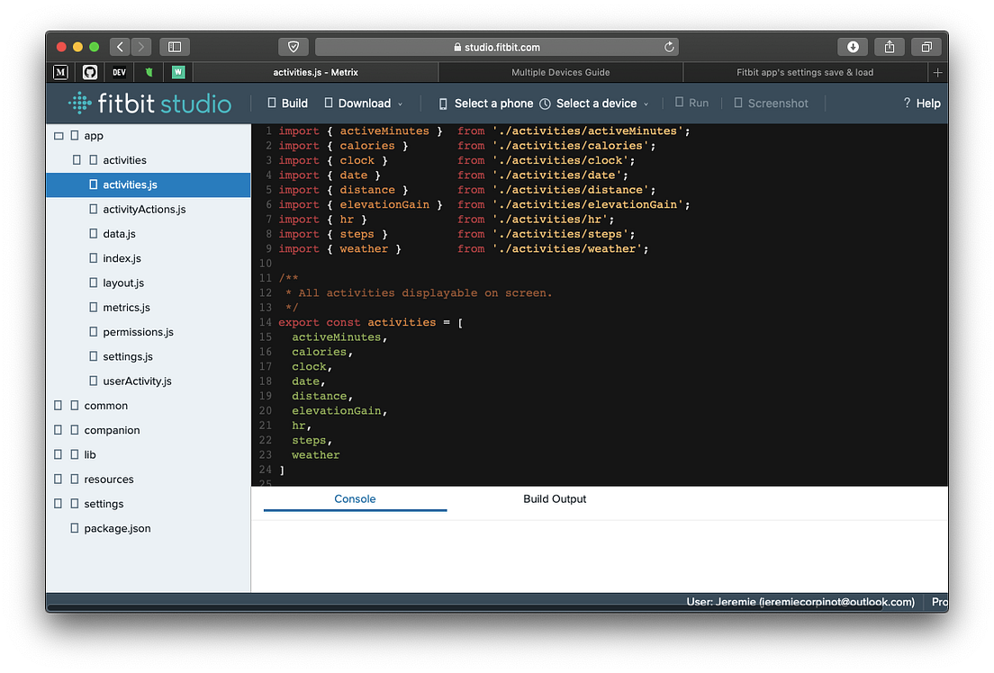Click the file icon next to package.json

point(75,528)
